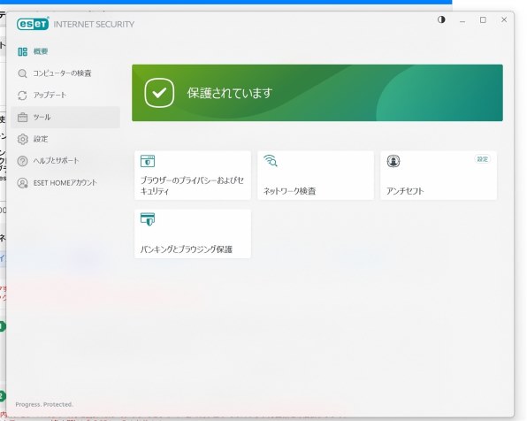Click the ESET logo in header
Screen dimensions: 527x421
coord(33,24)
